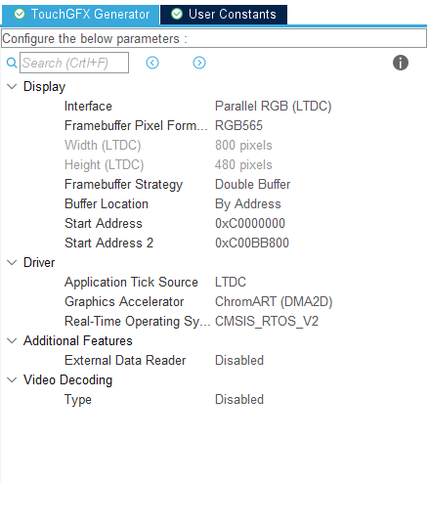
Task: Edit Start Address 2 value 0xC00BB800
Action: 251,244
